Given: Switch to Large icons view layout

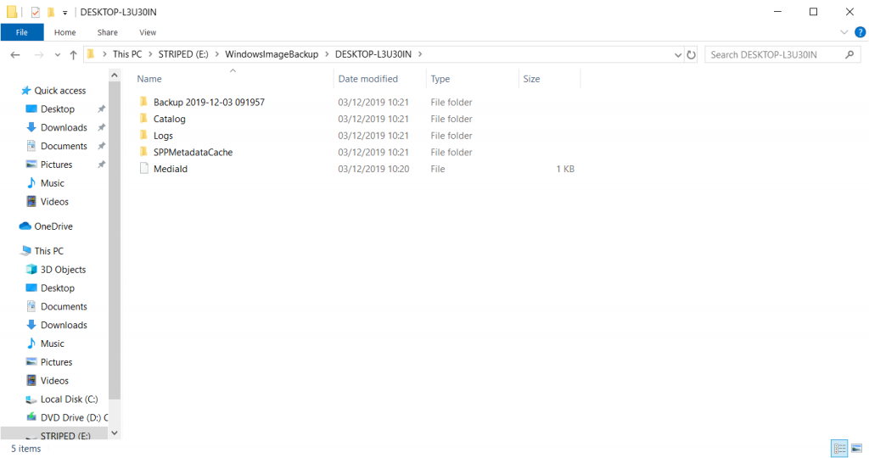Looking at the screenshot, I should point(857,448).
